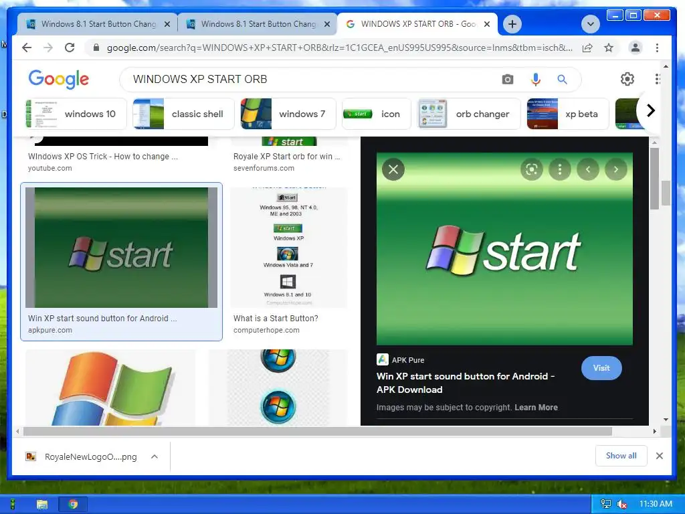Open the What is a Start Button thumbnail
This screenshot has height=514, width=685.
(289, 248)
